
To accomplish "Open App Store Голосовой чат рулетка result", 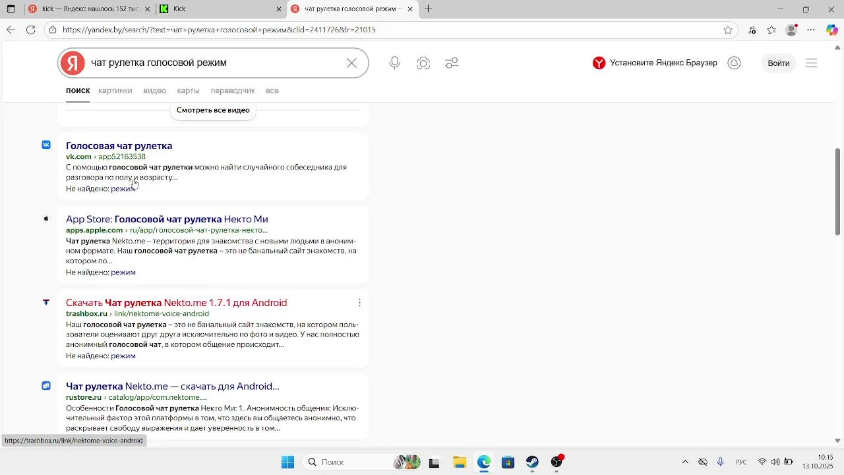I will coord(167,219).
